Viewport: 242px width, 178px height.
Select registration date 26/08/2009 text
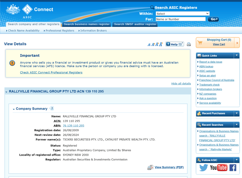click(x=71, y=130)
